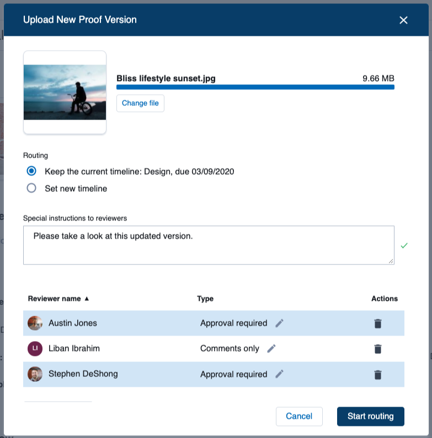Click Austin Jones name text
The width and height of the screenshot is (432, 438).
click(x=73, y=323)
